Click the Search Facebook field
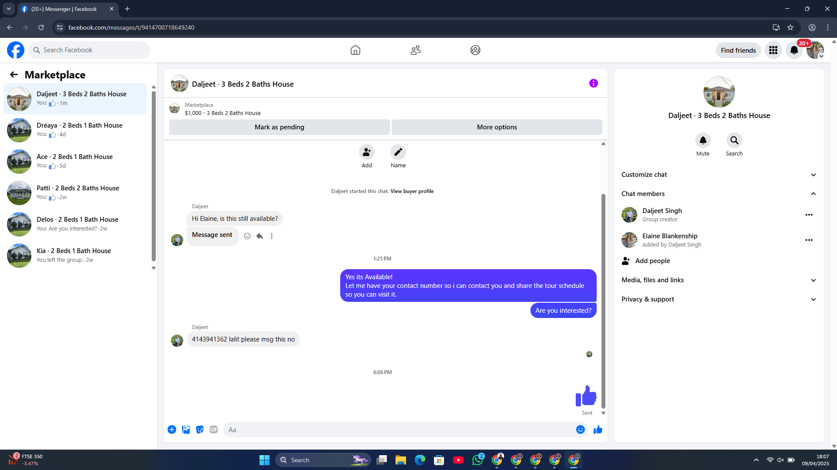Screen dimensions: 837x470 click(x=89, y=50)
